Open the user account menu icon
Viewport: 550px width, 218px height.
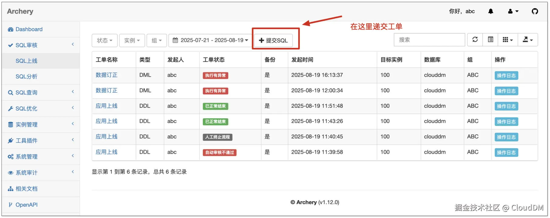513,11
